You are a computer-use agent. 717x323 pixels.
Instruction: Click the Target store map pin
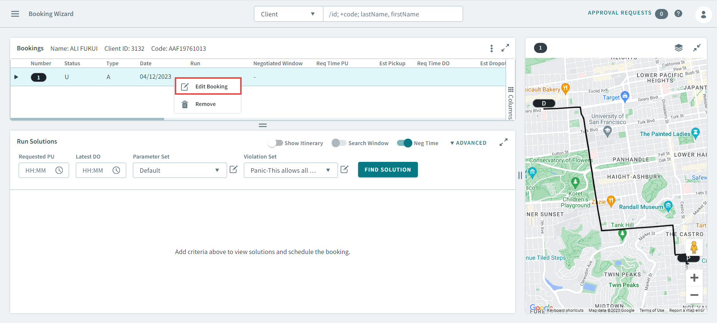point(625,96)
